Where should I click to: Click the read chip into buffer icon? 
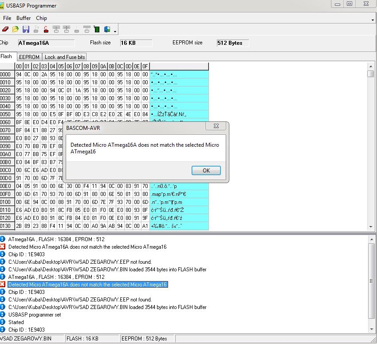(x=67, y=29)
